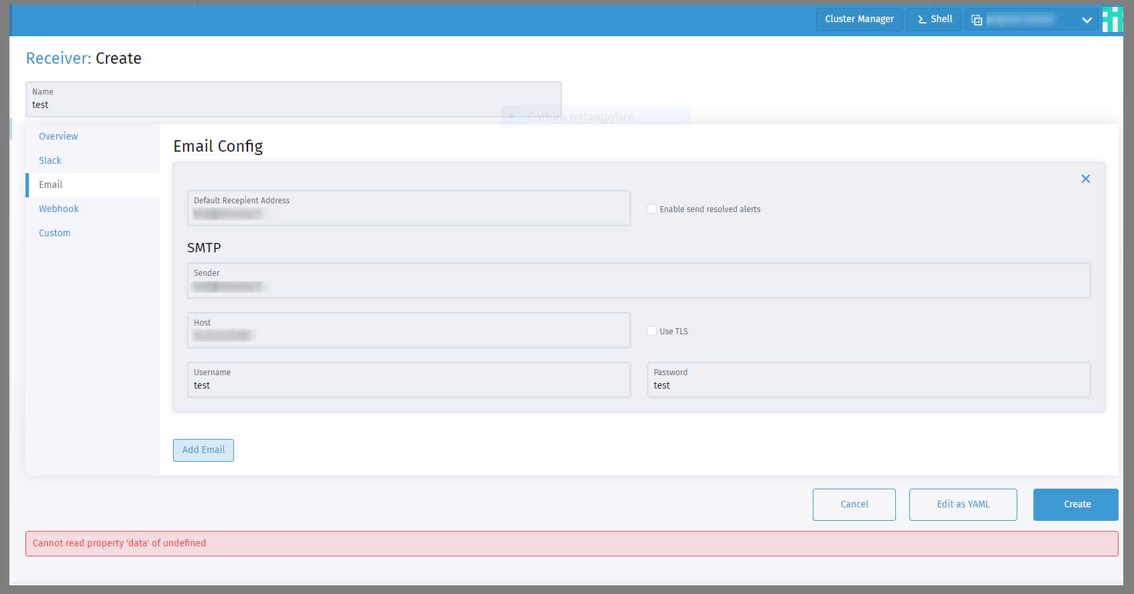Focus the SMTP Host field
The width and height of the screenshot is (1134, 594).
click(409, 330)
